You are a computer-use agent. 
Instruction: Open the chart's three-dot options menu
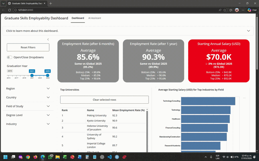pyautogui.click(x=244, y=98)
